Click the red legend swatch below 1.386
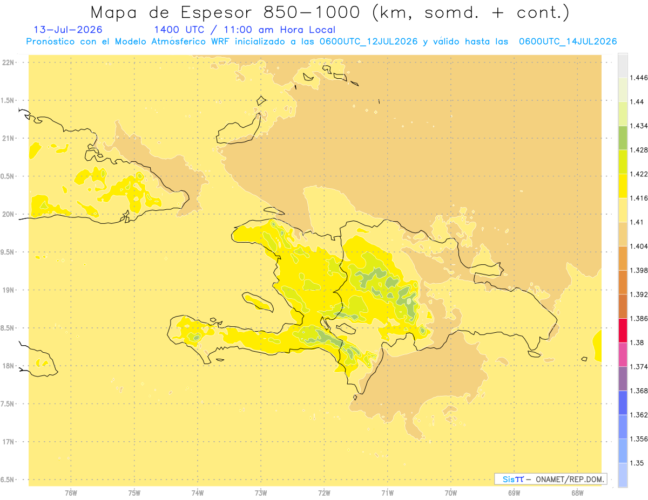The image size is (648, 500). pyautogui.click(x=623, y=330)
